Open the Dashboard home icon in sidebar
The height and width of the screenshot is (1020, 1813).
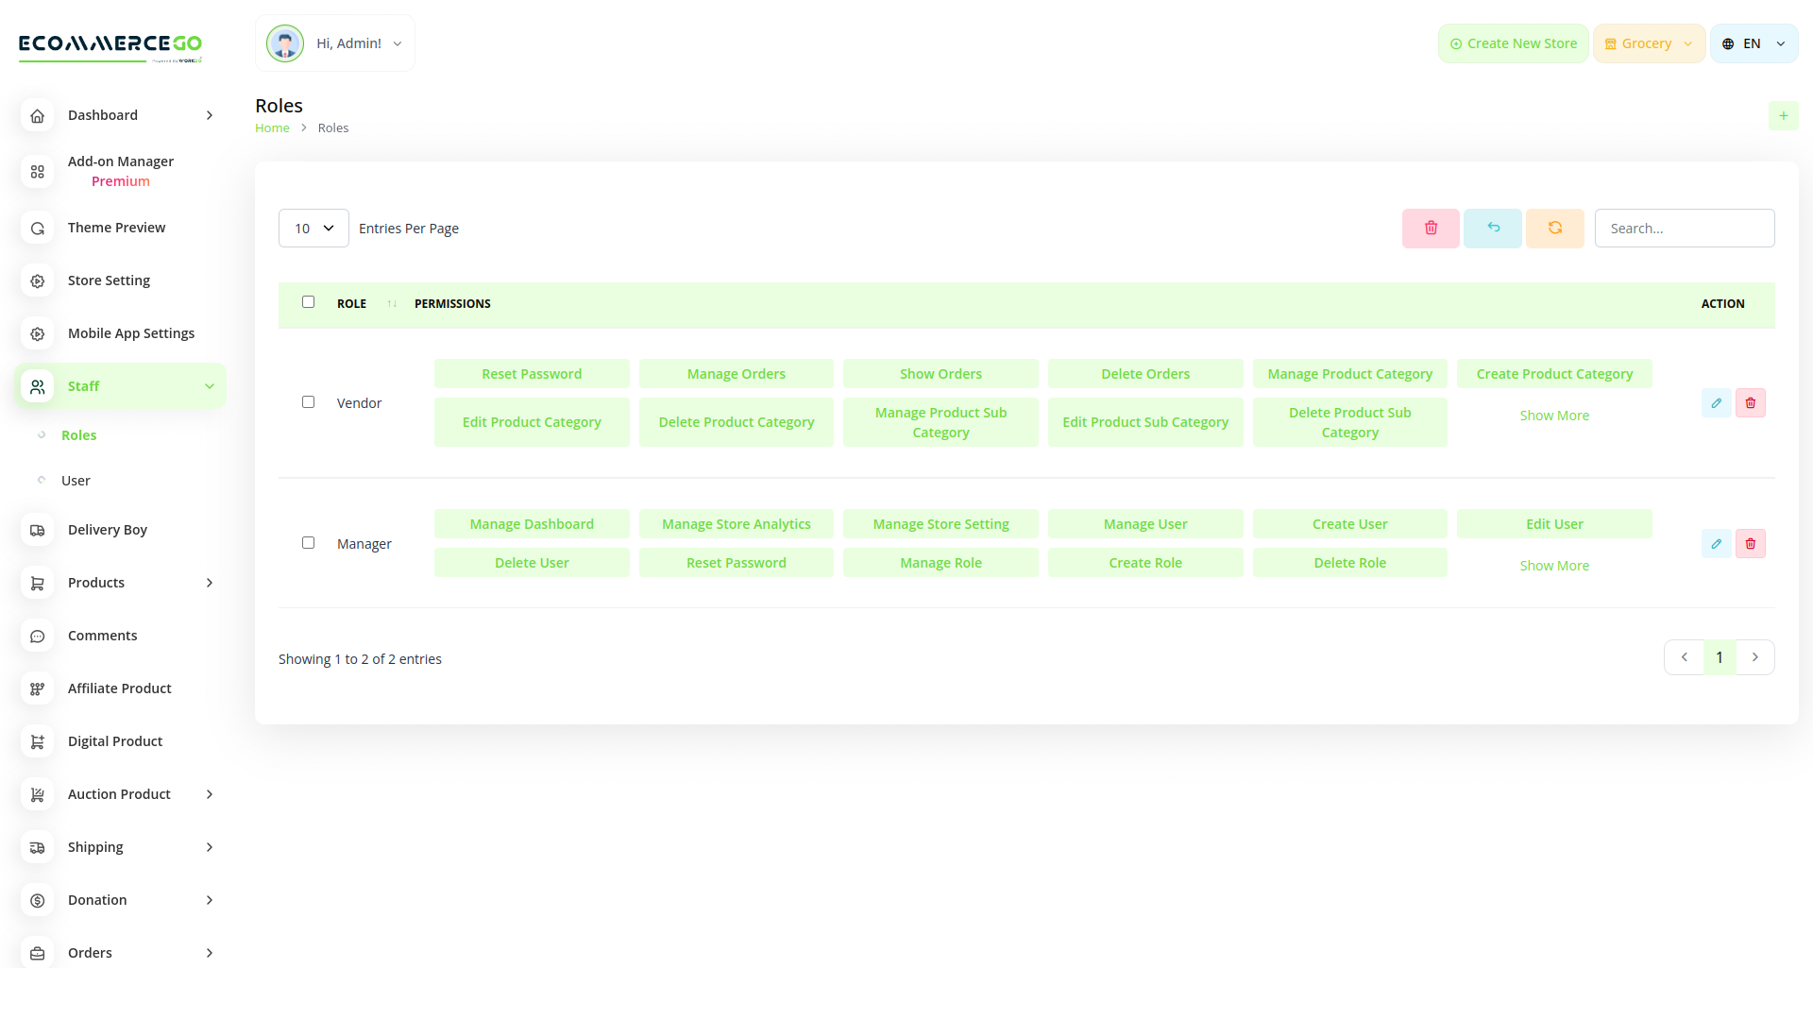coord(37,115)
